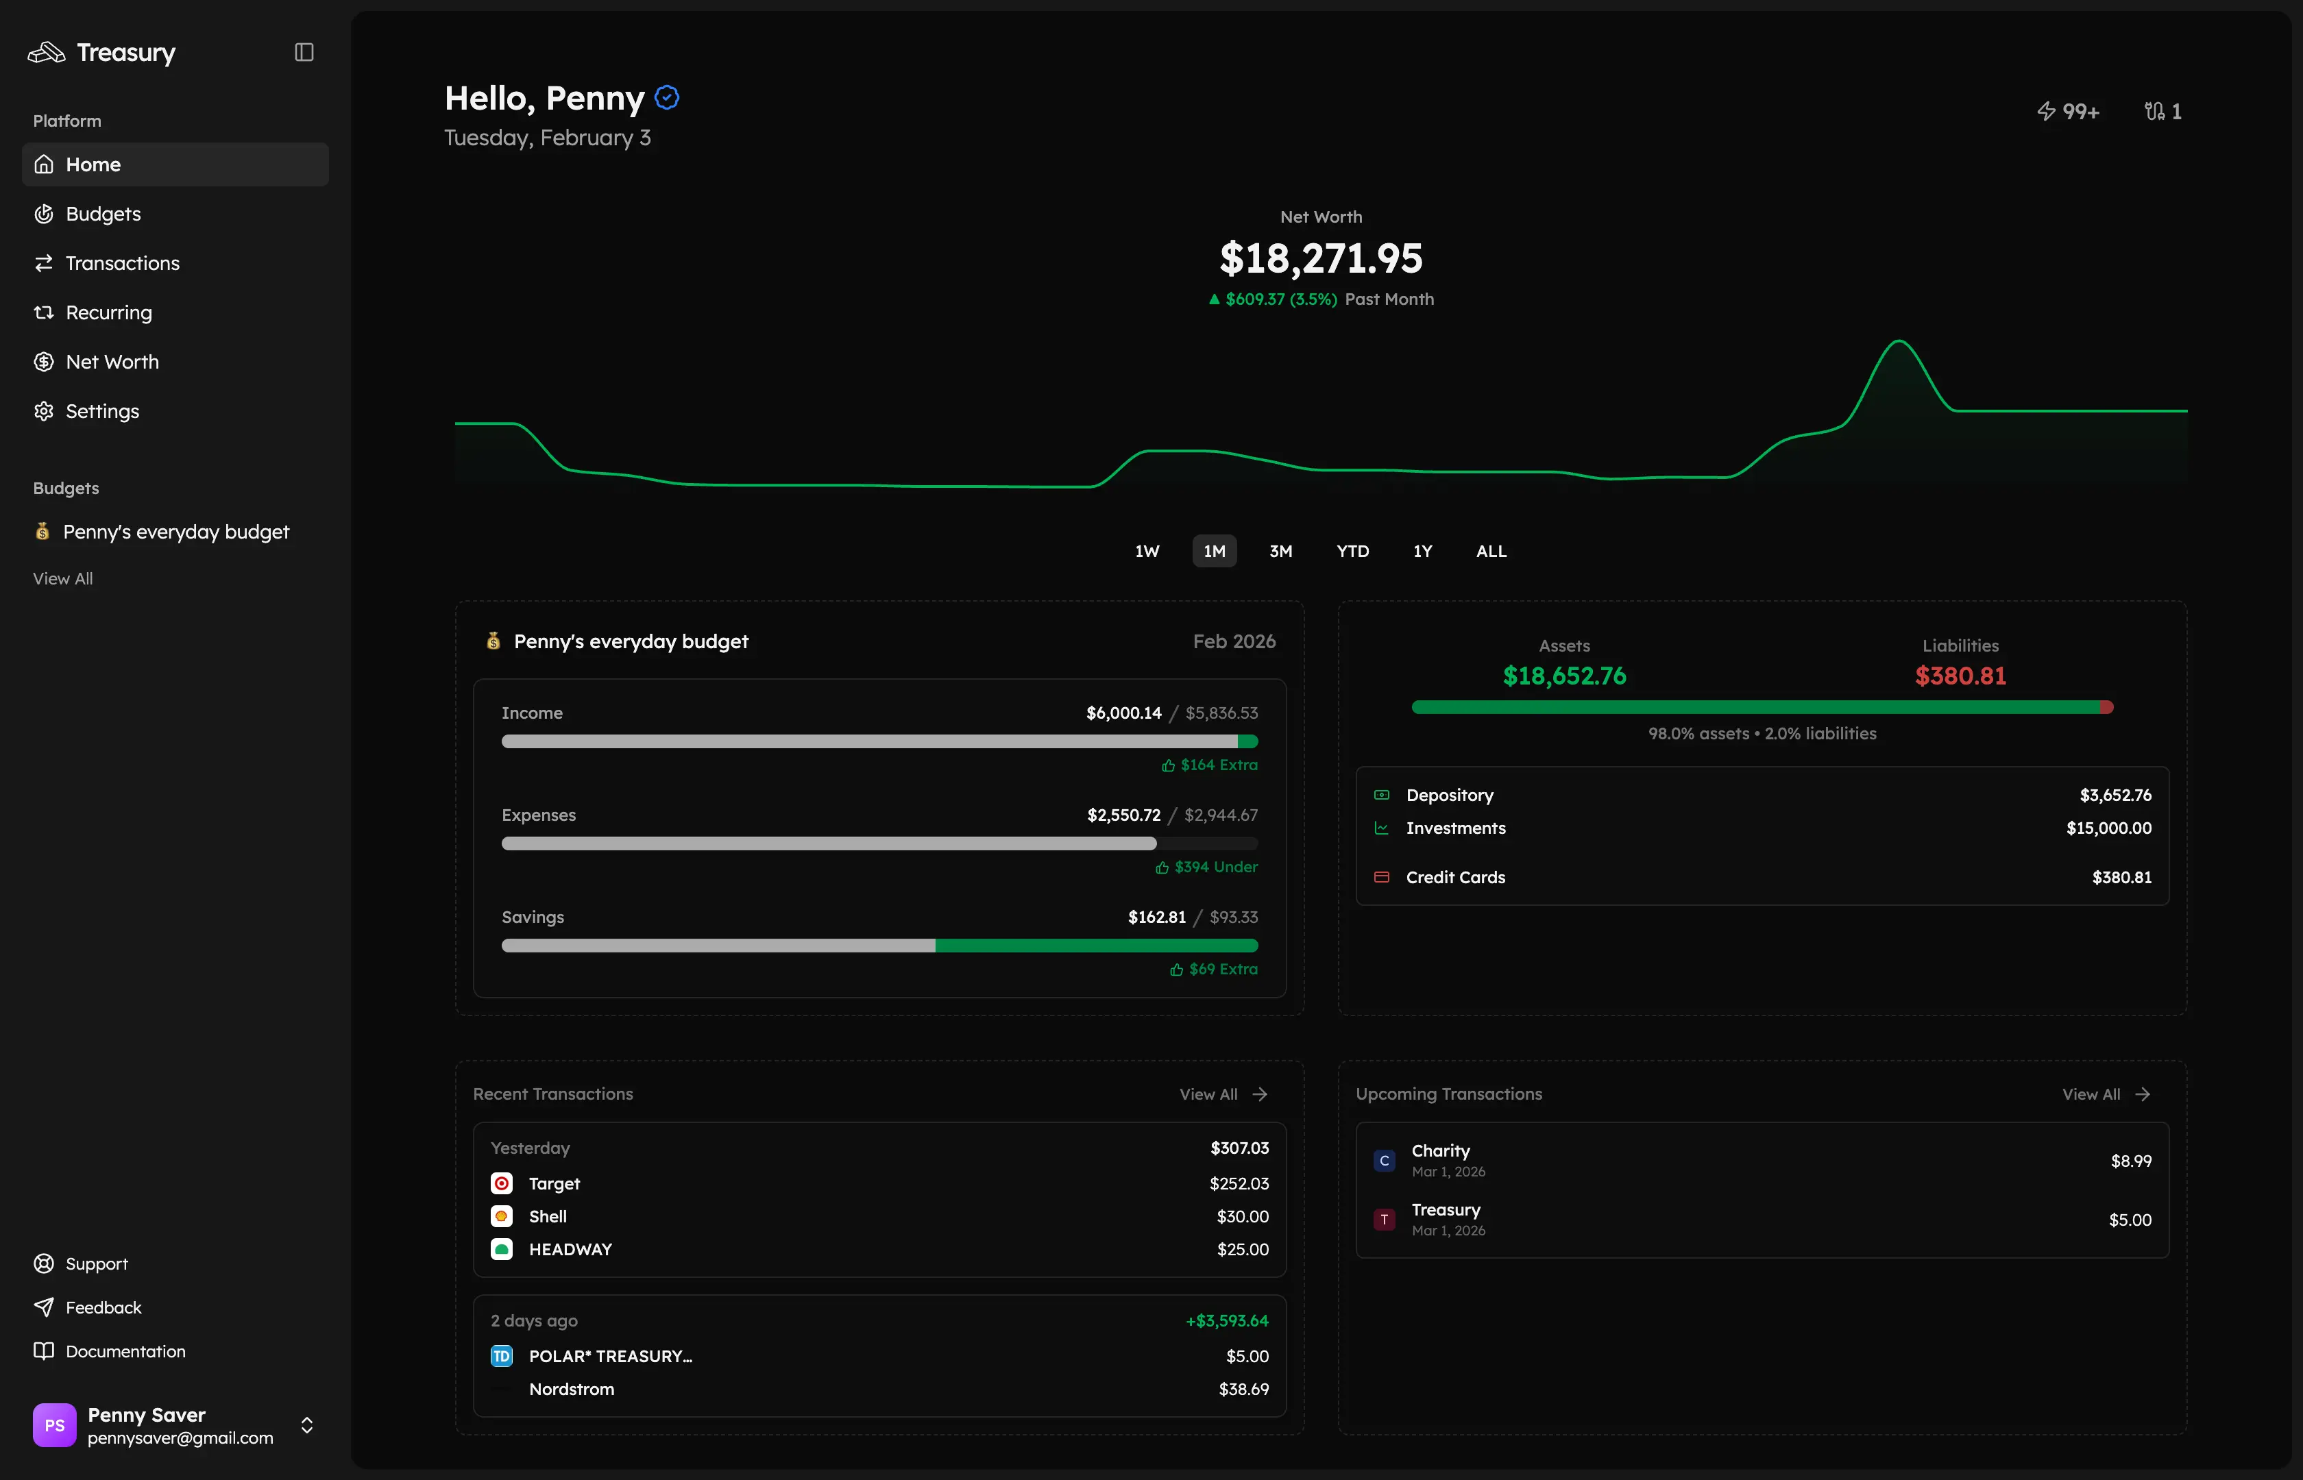The image size is (2303, 1480).
Task: Switch the chart to YTD range
Action: pyautogui.click(x=1352, y=551)
